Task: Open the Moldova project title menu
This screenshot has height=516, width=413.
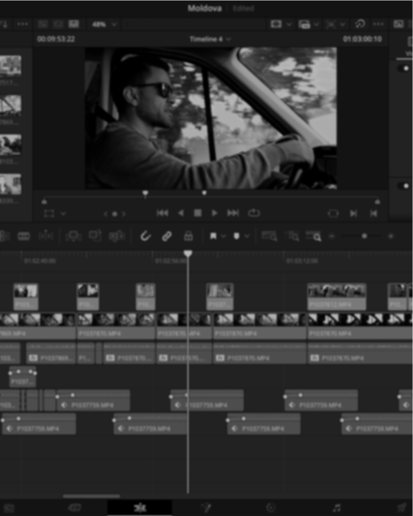Action: [x=204, y=8]
